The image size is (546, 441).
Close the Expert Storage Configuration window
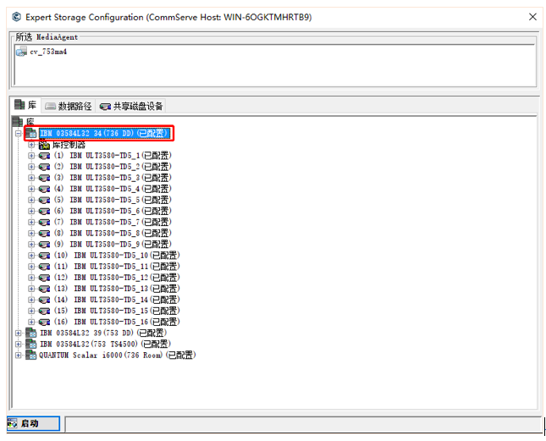pos(532,17)
